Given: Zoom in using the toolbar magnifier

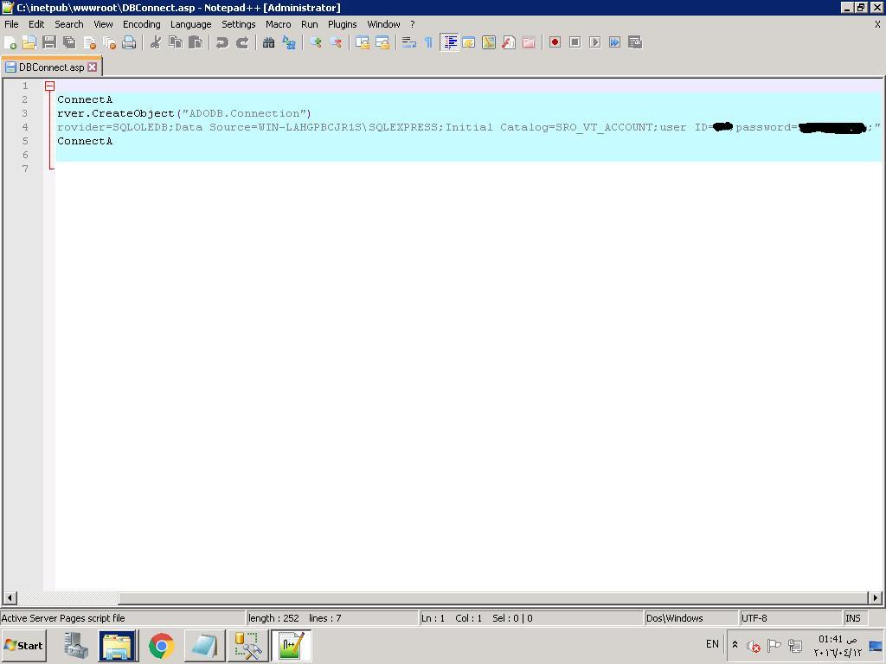Looking at the screenshot, I should [316, 42].
